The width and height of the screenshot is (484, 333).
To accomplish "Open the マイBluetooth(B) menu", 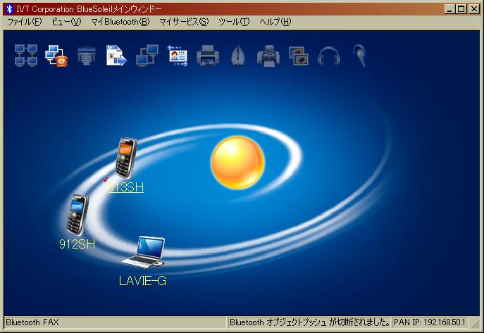I will 120,22.
